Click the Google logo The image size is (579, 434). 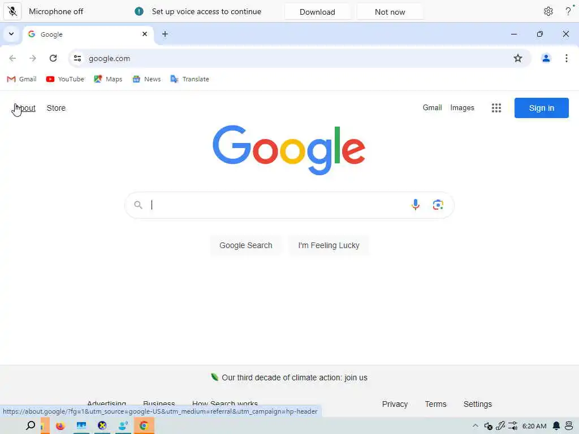click(x=289, y=150)
